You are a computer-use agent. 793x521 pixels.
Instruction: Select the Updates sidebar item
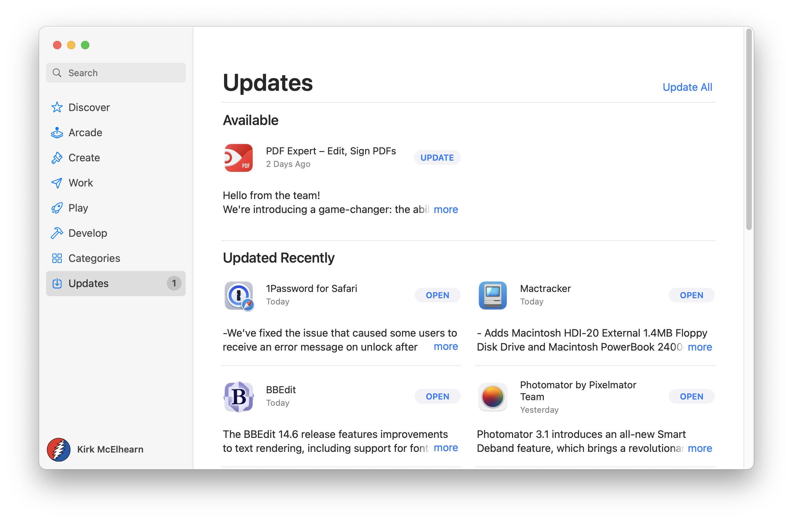click(x=116, y=283)
